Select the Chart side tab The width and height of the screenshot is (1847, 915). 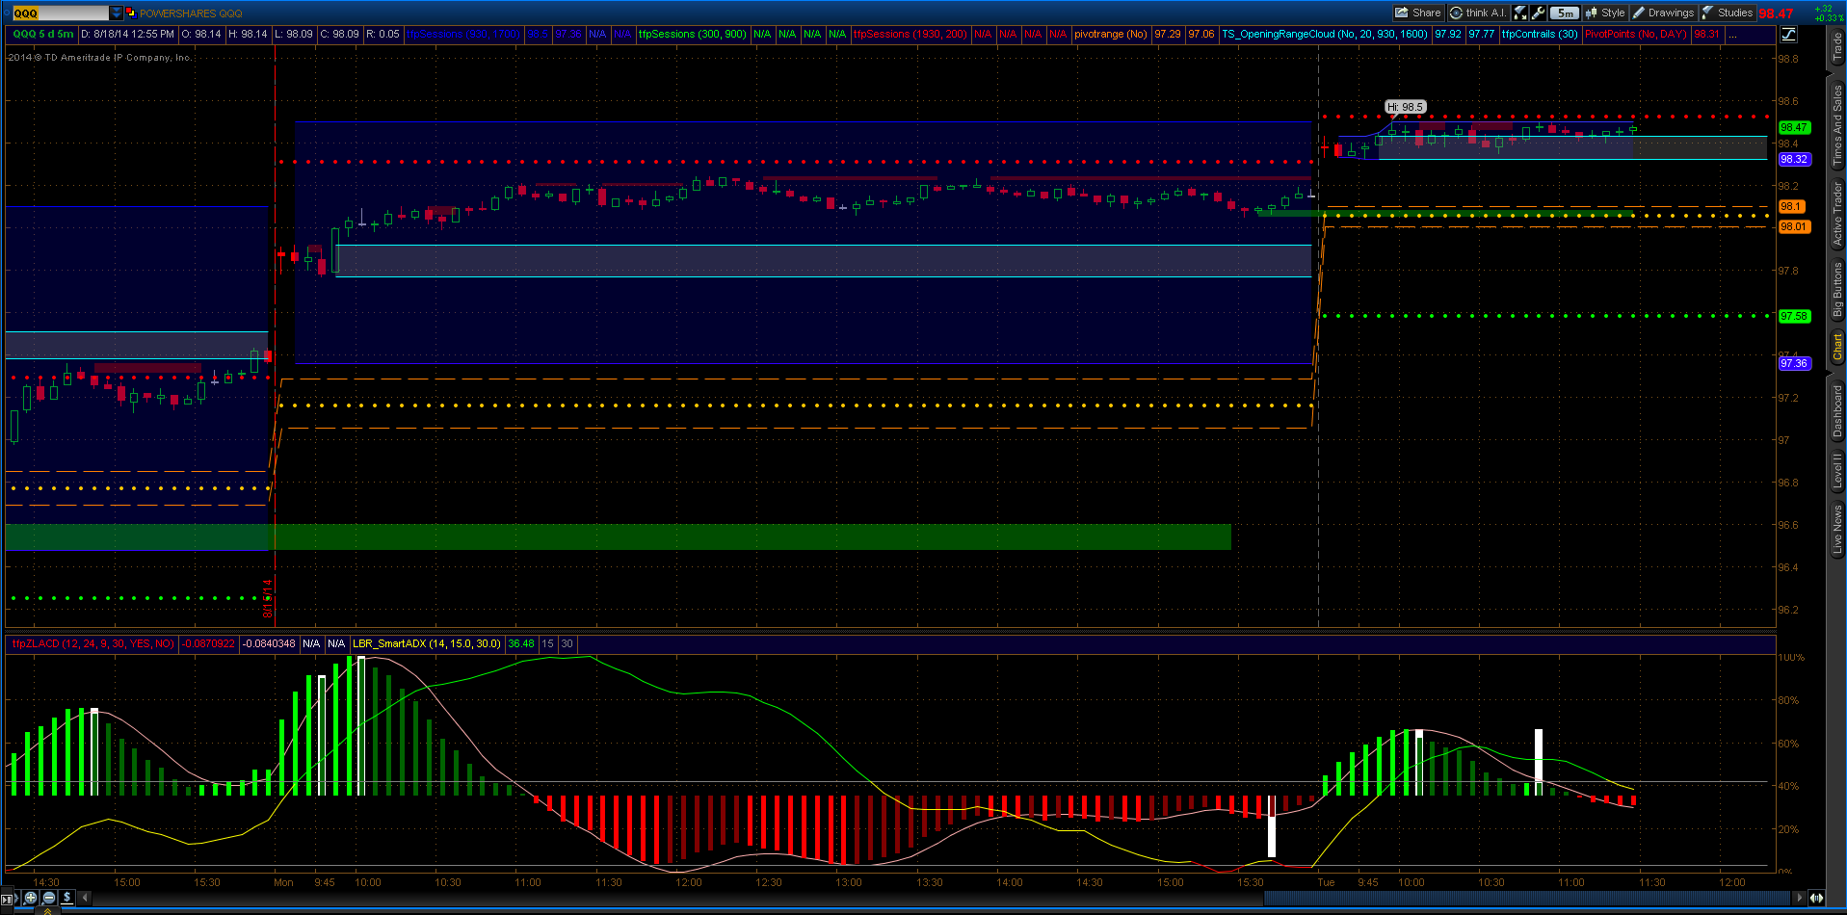click(1837, 348)
